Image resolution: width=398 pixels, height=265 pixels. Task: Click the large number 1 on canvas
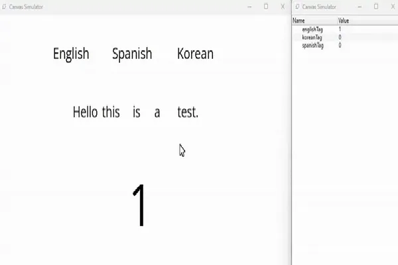pyautogui.click(x=139, y=205)
